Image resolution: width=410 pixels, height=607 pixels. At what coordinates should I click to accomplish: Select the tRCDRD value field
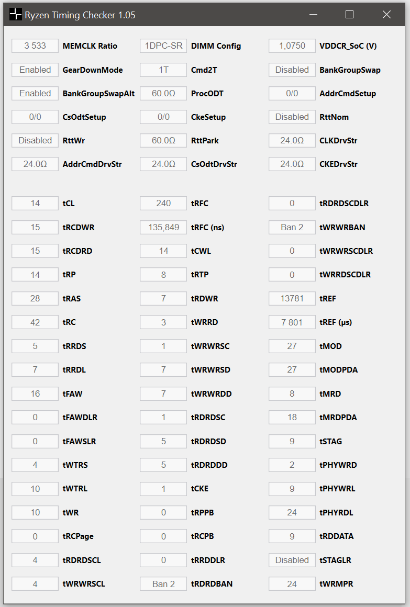(35, 251)
